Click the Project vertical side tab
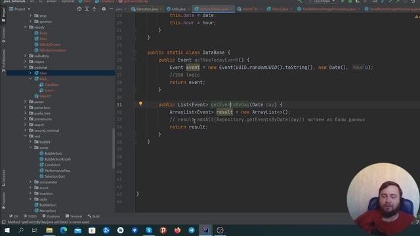 [3, 15]
